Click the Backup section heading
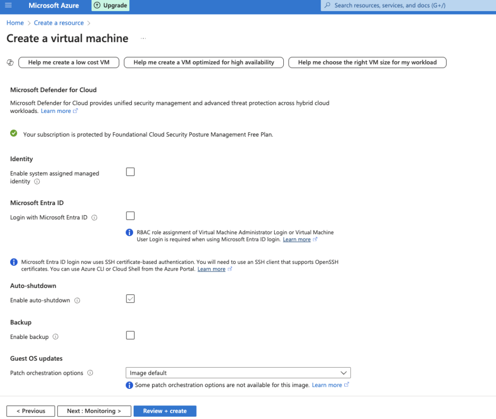Viewport: 496px width, 419px height. point(21,322)
